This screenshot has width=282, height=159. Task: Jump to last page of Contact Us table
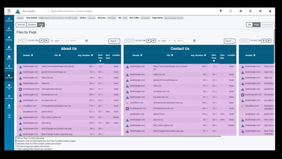click(154, 41)
